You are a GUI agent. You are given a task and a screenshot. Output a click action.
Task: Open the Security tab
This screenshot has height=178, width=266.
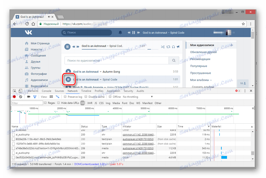[129, 91]
